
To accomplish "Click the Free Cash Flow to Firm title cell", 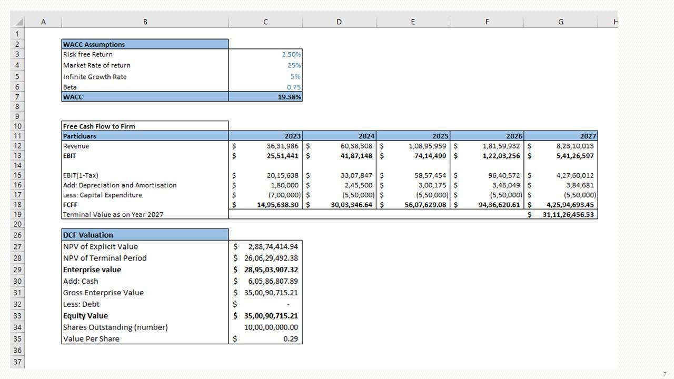I will 145,126.
